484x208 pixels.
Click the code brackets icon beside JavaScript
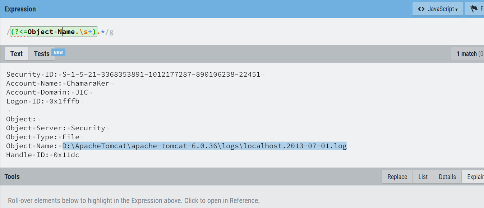pyautogui.click(x=421, y=9)
